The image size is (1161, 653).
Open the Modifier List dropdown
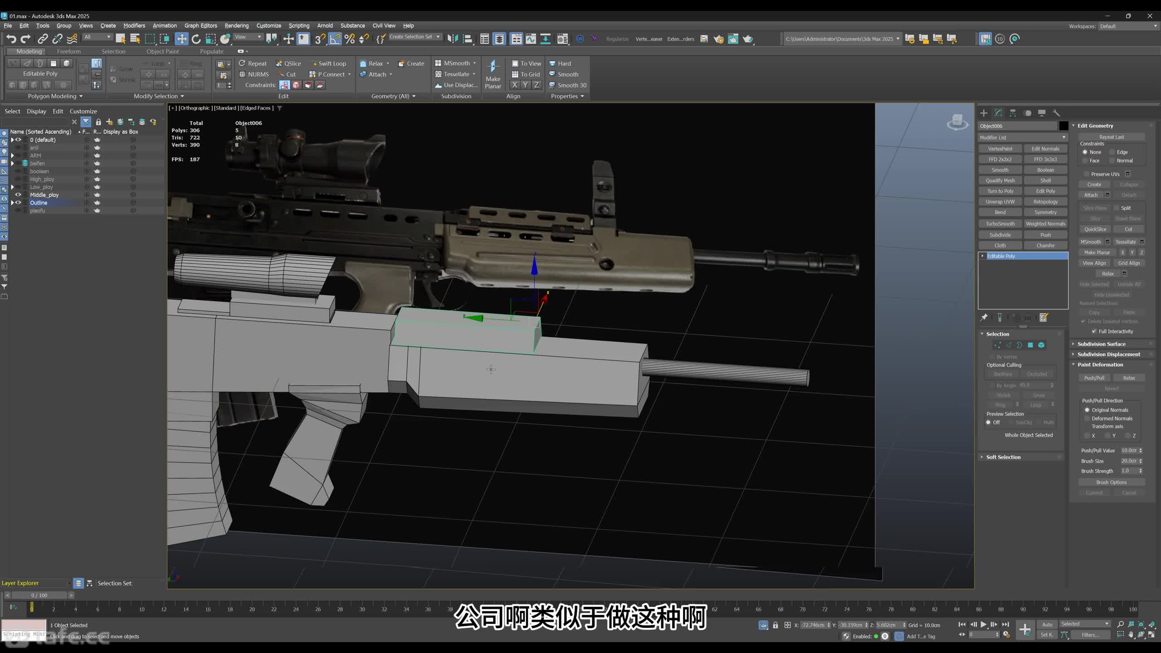click(1023, 137)
